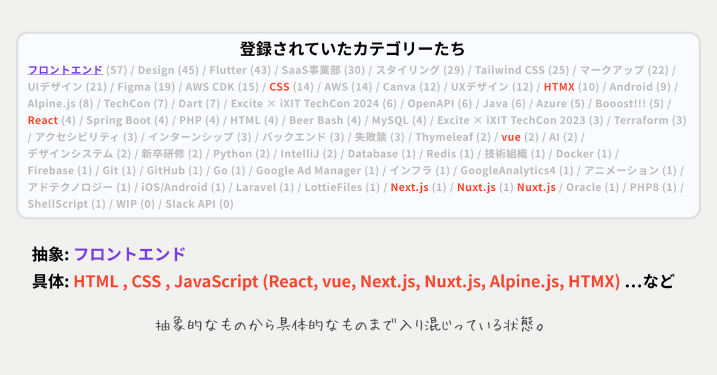Open the Alpine.js (8) category in the list
The image size is (717, 375).
click(60, 104)
